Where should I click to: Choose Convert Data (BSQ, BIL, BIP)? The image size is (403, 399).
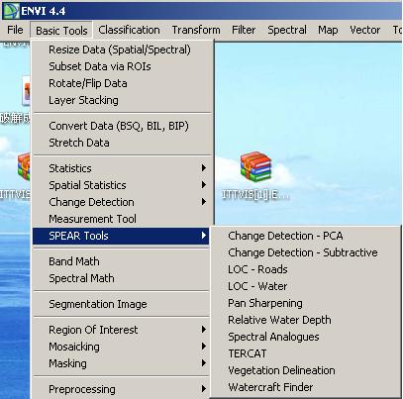pyautogui.click(x=121, y=126)
